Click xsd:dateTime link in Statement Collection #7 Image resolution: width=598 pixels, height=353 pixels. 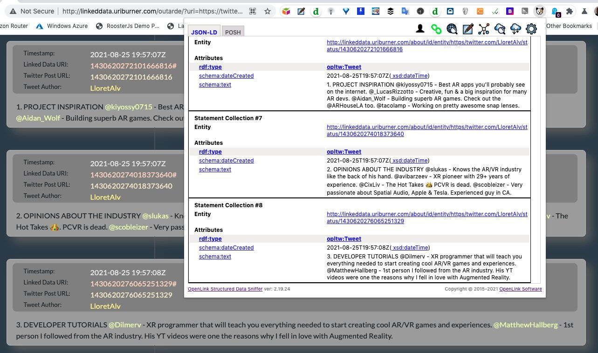[409, 161]
